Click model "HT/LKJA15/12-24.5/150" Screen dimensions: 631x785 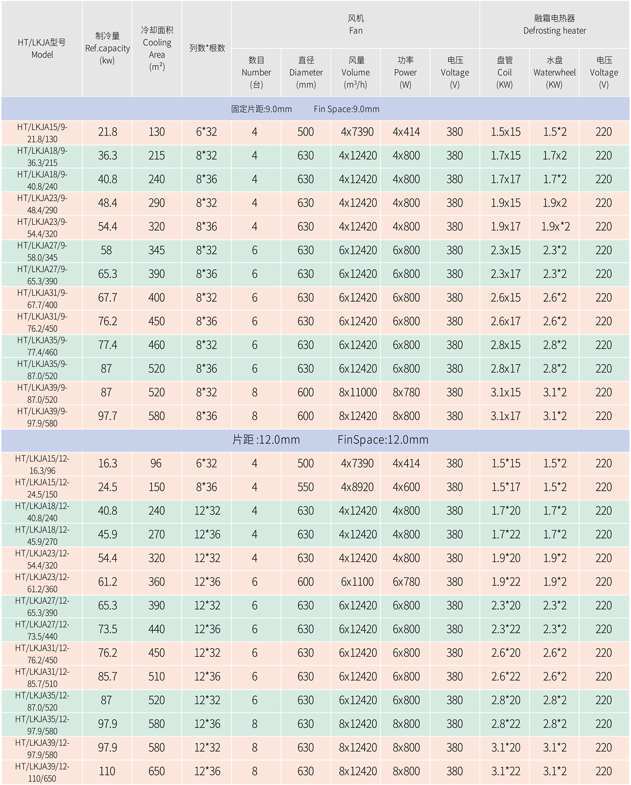pos(42,488)
